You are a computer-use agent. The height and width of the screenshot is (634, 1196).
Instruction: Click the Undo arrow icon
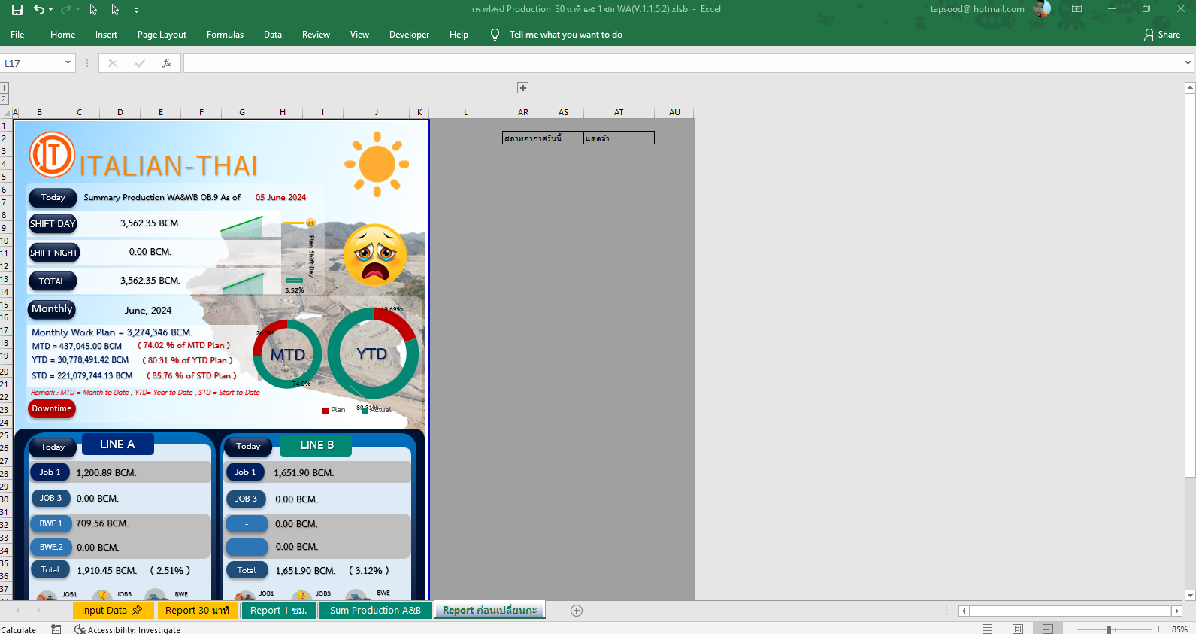[x=38, y=10]
